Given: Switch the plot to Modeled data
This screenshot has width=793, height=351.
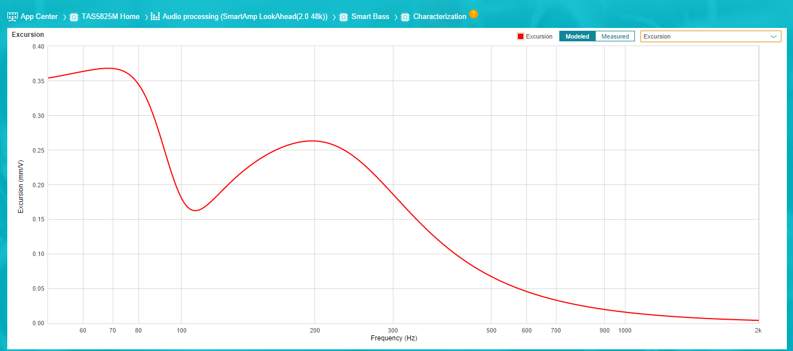Looking at the screenshot, I should pos(577,36).
